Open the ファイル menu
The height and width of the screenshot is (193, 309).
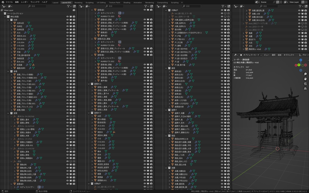(x=9, y=2)
